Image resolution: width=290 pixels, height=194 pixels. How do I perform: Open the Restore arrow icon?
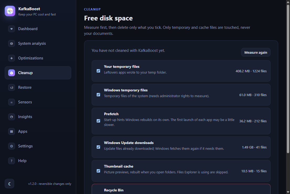(x=12, y=87)
